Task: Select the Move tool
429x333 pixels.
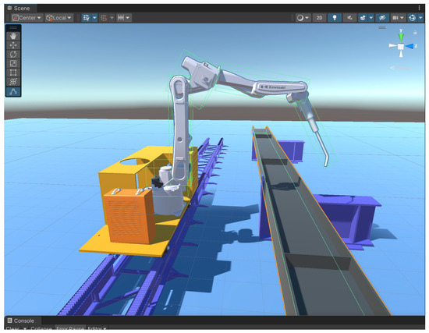Action: click(13, 45)
